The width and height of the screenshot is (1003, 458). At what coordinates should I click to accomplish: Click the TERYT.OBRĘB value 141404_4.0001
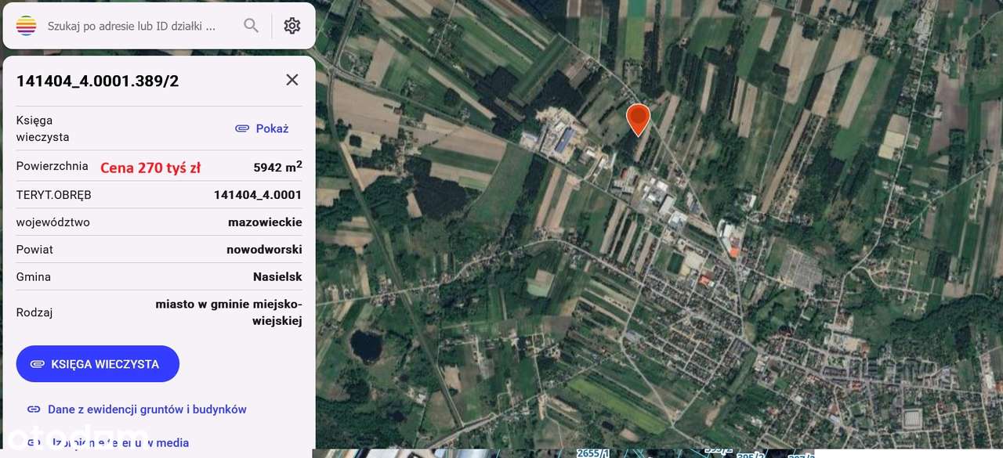pos(258,195)
